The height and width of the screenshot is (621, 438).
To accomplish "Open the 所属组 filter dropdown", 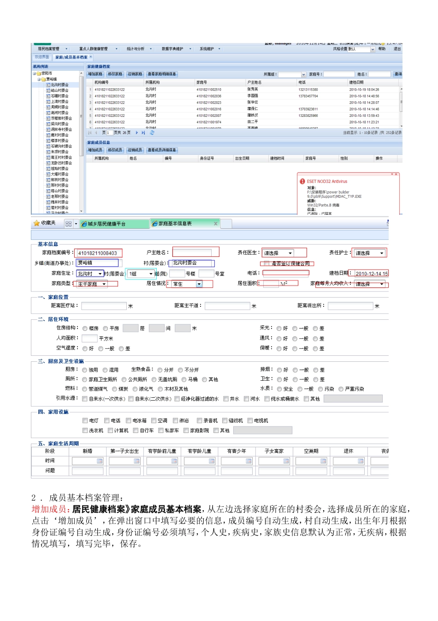I will click(x=292, y=74).
